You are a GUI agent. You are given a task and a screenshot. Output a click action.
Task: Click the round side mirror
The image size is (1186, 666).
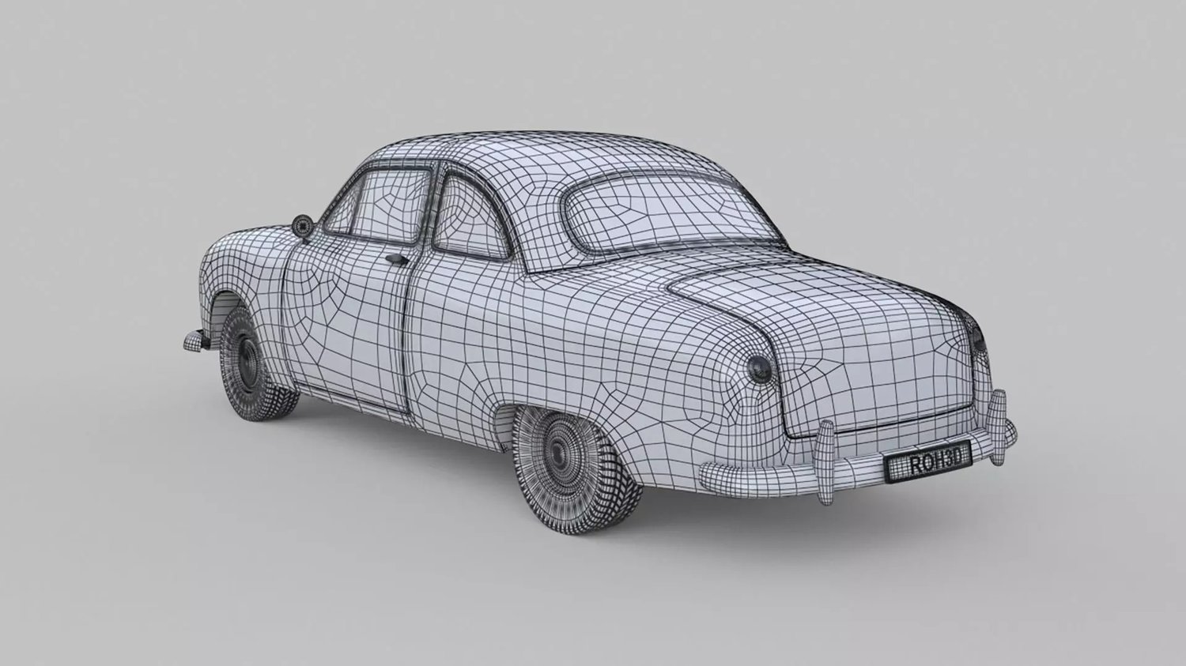click(x=301, y=227)
